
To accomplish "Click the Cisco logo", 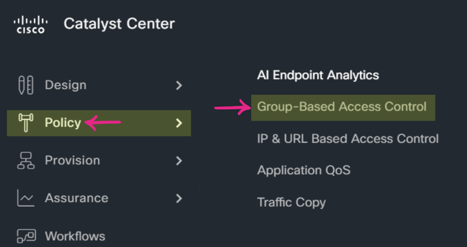I will click(30, 25).
